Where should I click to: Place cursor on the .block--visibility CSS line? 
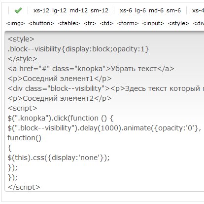(78, 49)
